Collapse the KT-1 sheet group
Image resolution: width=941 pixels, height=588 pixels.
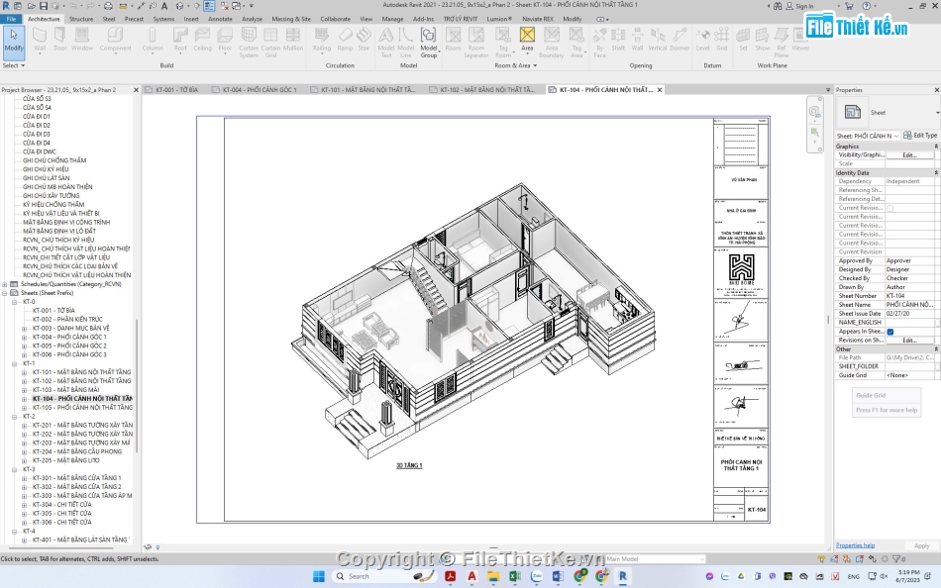15,363
